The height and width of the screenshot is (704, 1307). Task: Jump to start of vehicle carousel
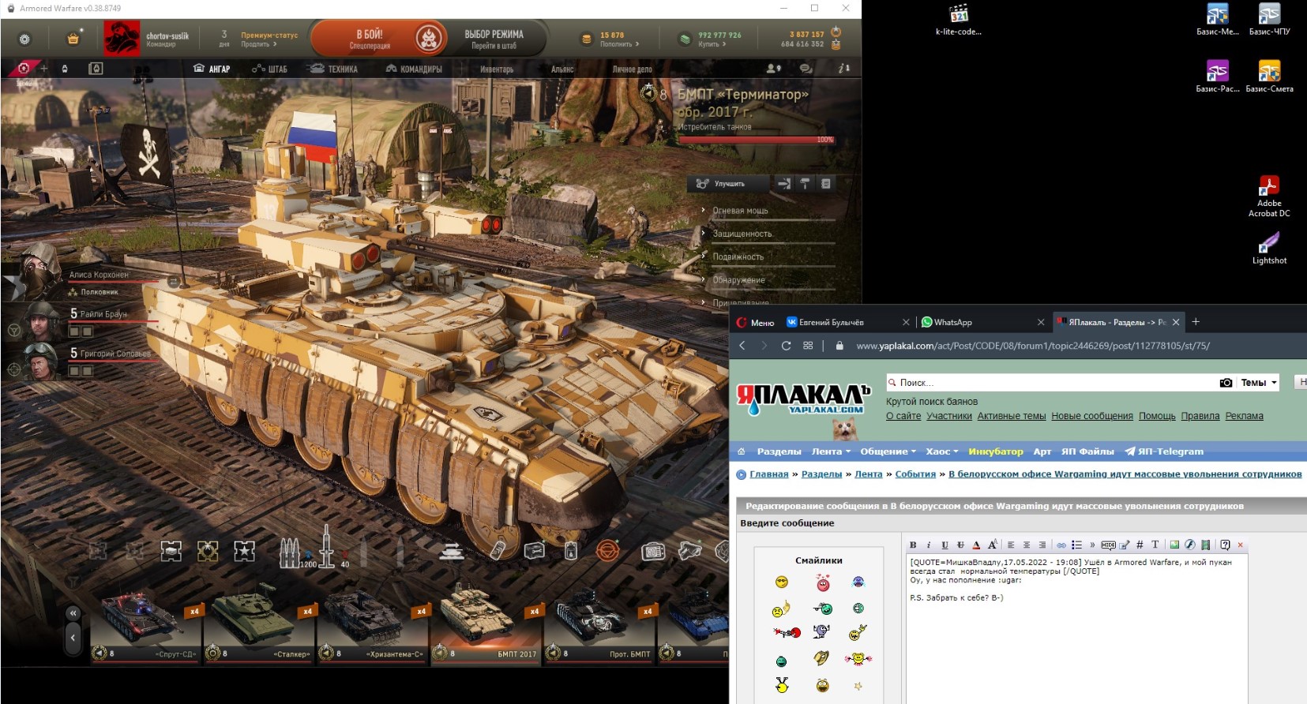coord(73,613)
